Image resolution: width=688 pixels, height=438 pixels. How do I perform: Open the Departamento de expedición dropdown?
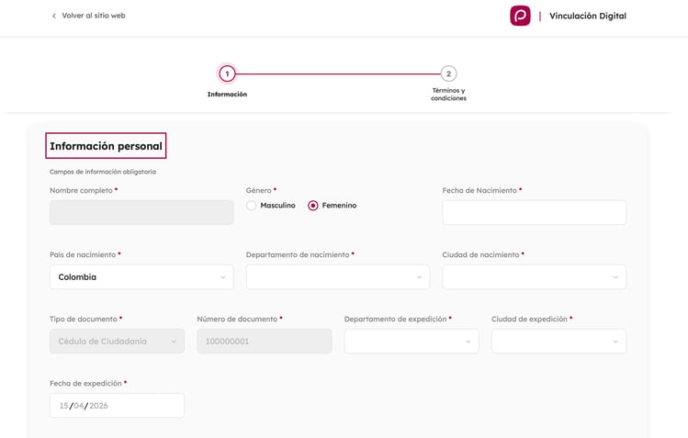(411, 342)
